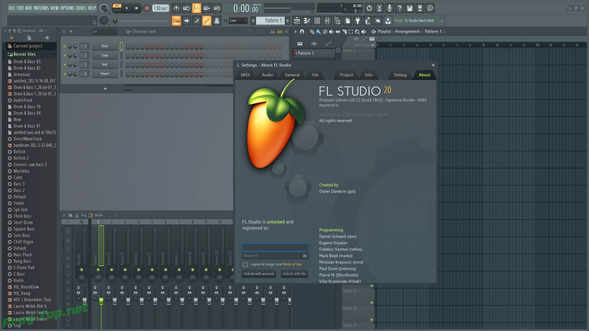Select the zoom tool in Playlist toolbar
The image size is (589, 331).
tap(357, 31)
